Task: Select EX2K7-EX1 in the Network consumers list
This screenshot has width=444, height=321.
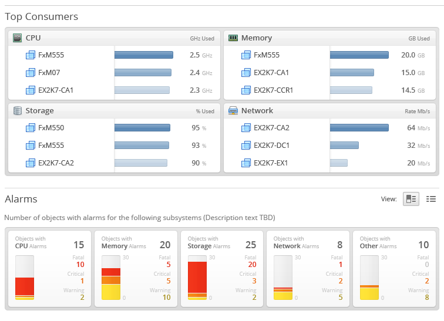Action: click(271, 163)
